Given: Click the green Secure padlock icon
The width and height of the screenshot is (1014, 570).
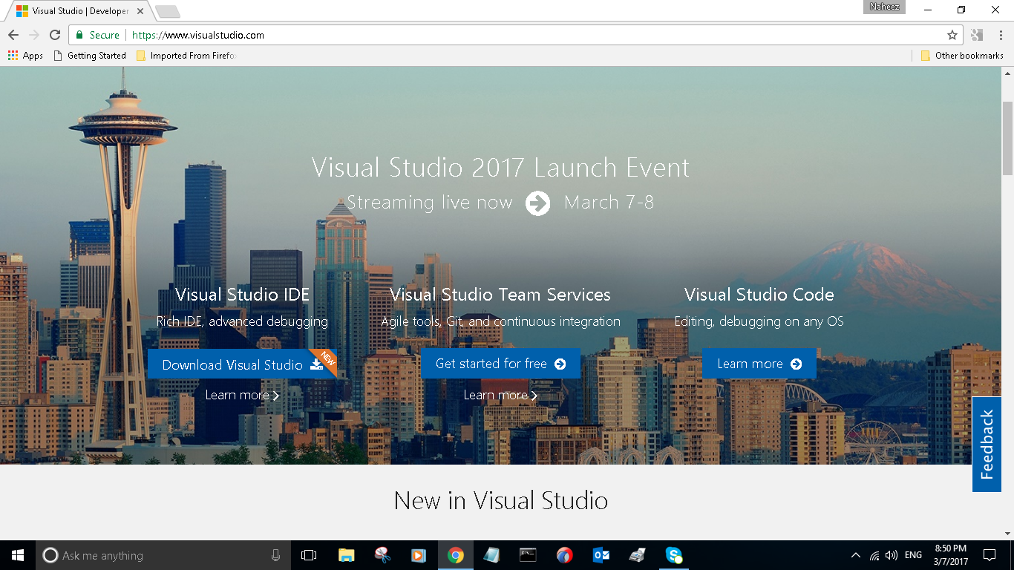Looking at the screenshot, I should pos(80,35).
